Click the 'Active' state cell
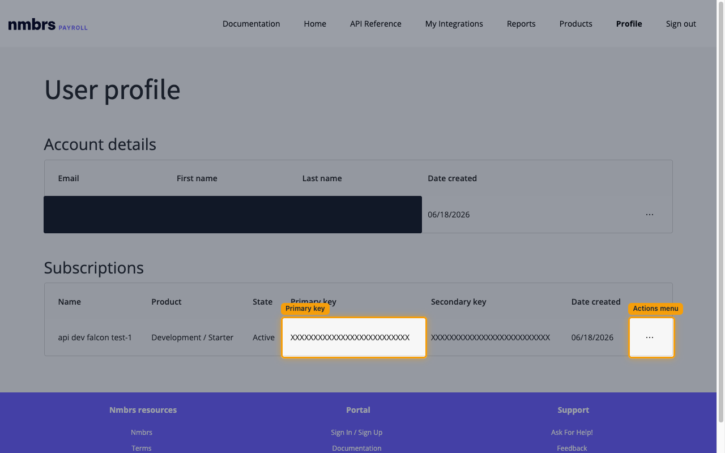Viewport: 725px width, 453px height. pos(263,337)
